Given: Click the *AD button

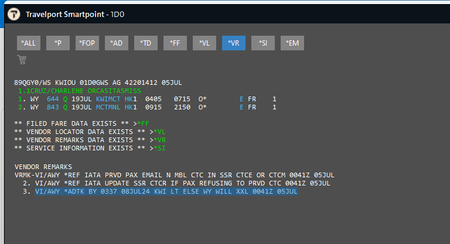Looking at the screenshot, I should (117, 43).
